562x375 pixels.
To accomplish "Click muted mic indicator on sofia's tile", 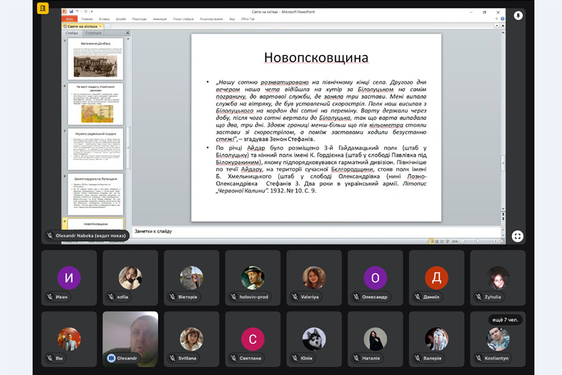I will click(111, 297).
